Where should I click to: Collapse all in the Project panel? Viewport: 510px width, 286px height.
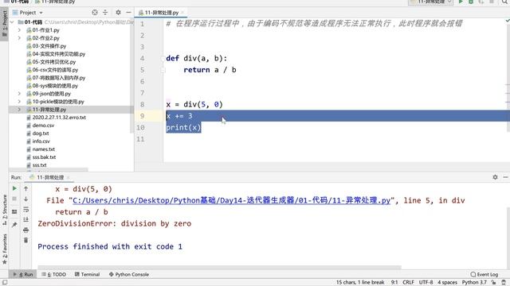[105, 13]
